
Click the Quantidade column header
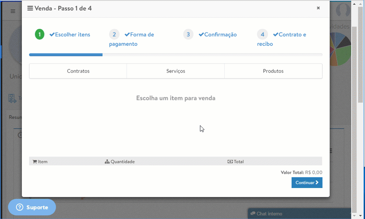click(120, 161)
